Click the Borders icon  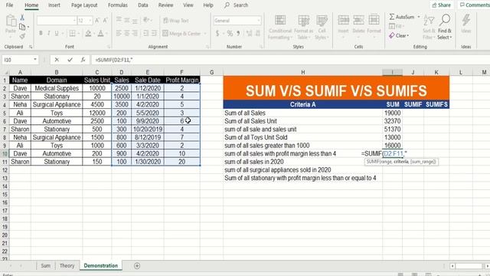(72, 33)
